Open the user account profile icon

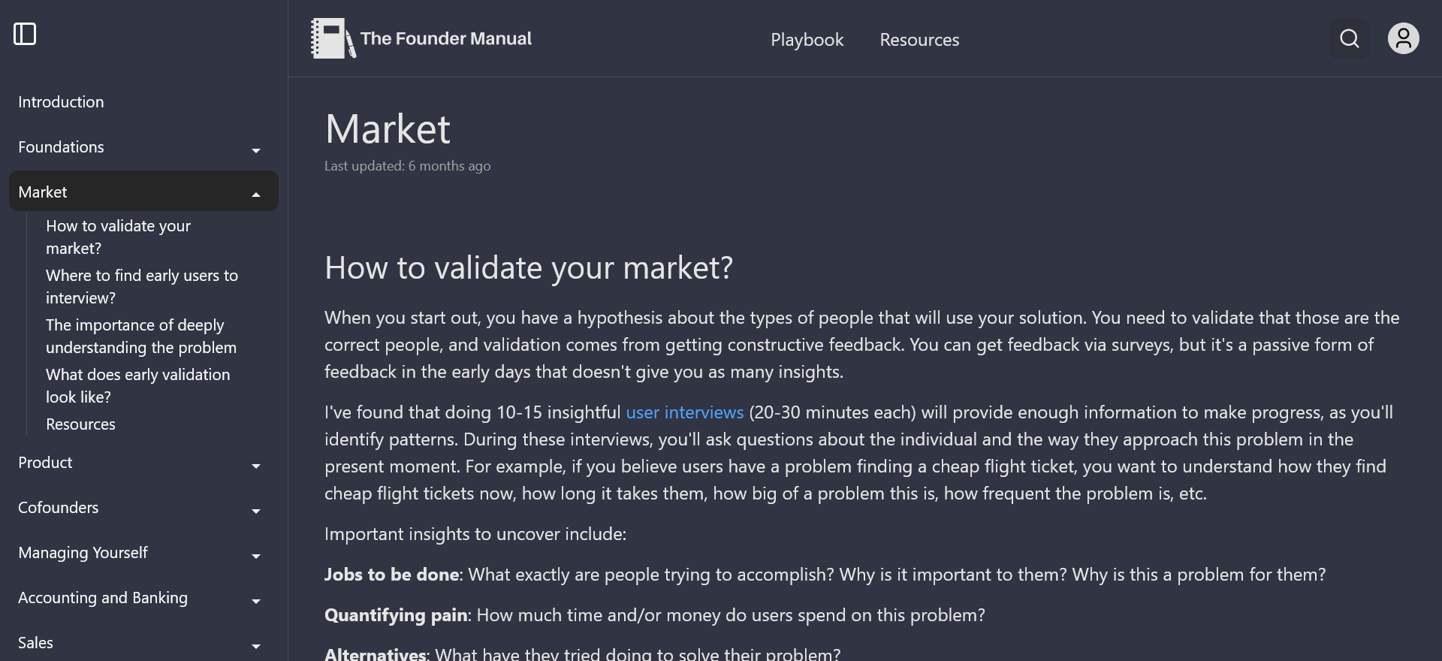coord(1403,38)
